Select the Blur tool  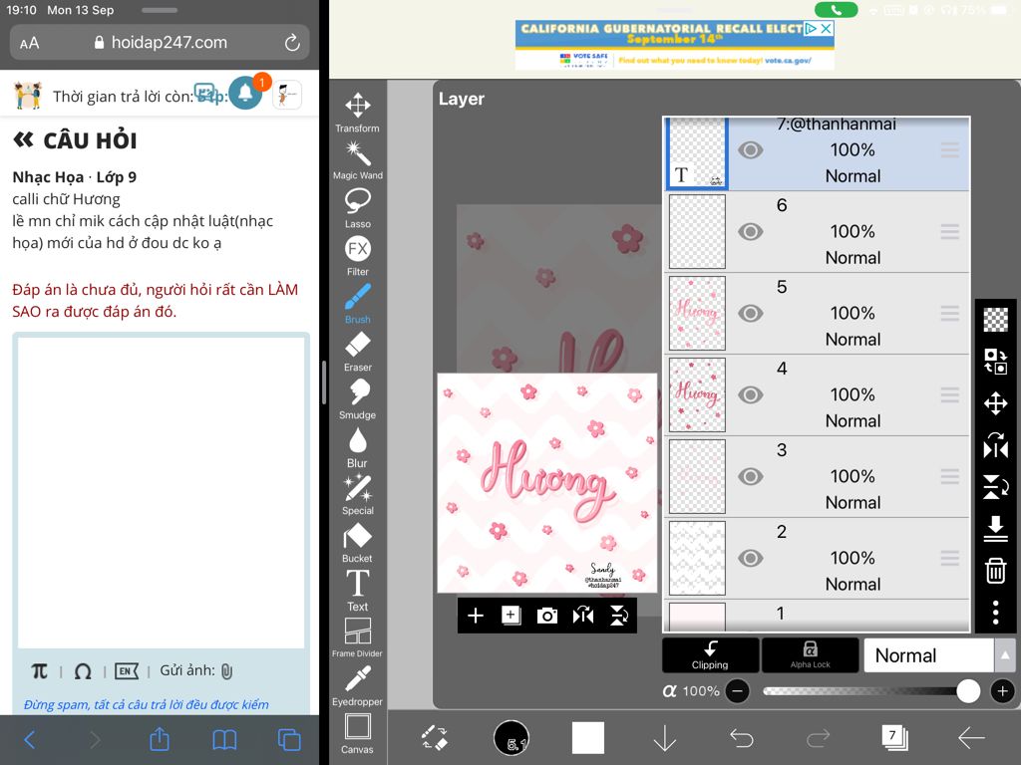pyautogui.click(x=358, y=447)
